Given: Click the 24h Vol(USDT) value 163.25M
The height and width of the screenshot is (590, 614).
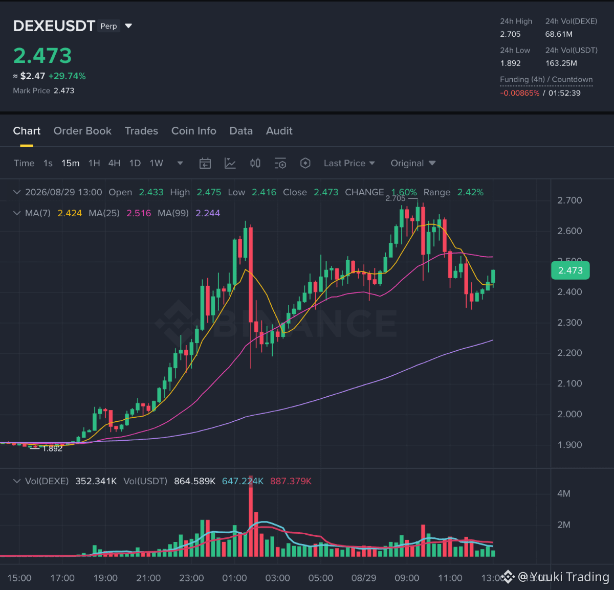Looking at the screenshot, I should (x=561, y=63).
